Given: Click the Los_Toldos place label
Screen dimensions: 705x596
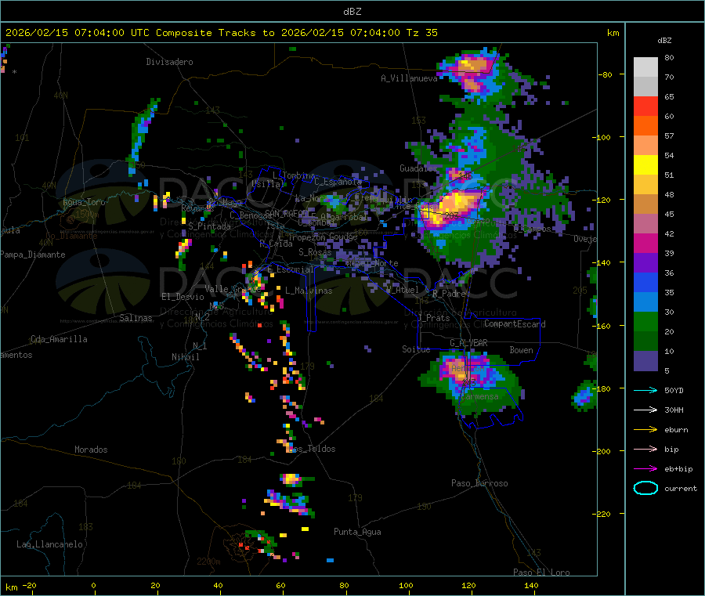Looking at the screenshot, I should (x=312, y=449).
